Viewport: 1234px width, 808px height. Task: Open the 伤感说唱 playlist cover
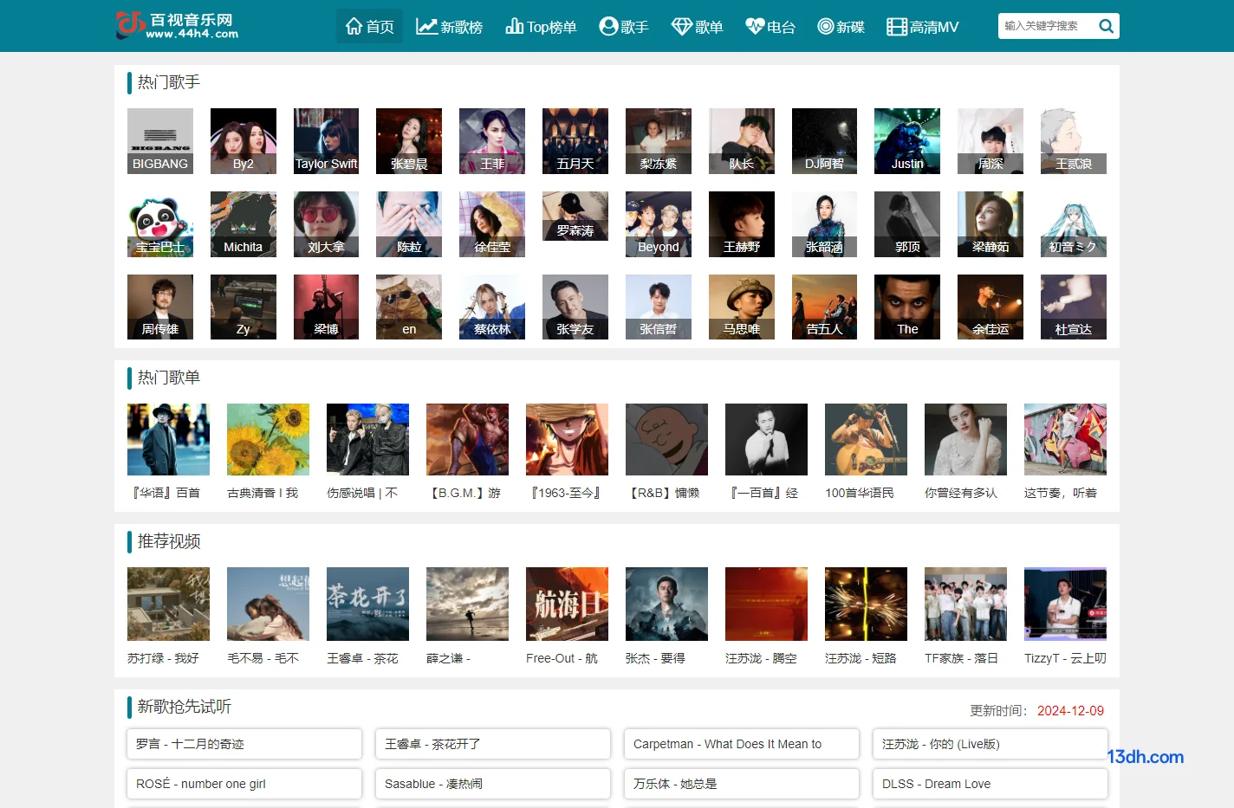367,439
